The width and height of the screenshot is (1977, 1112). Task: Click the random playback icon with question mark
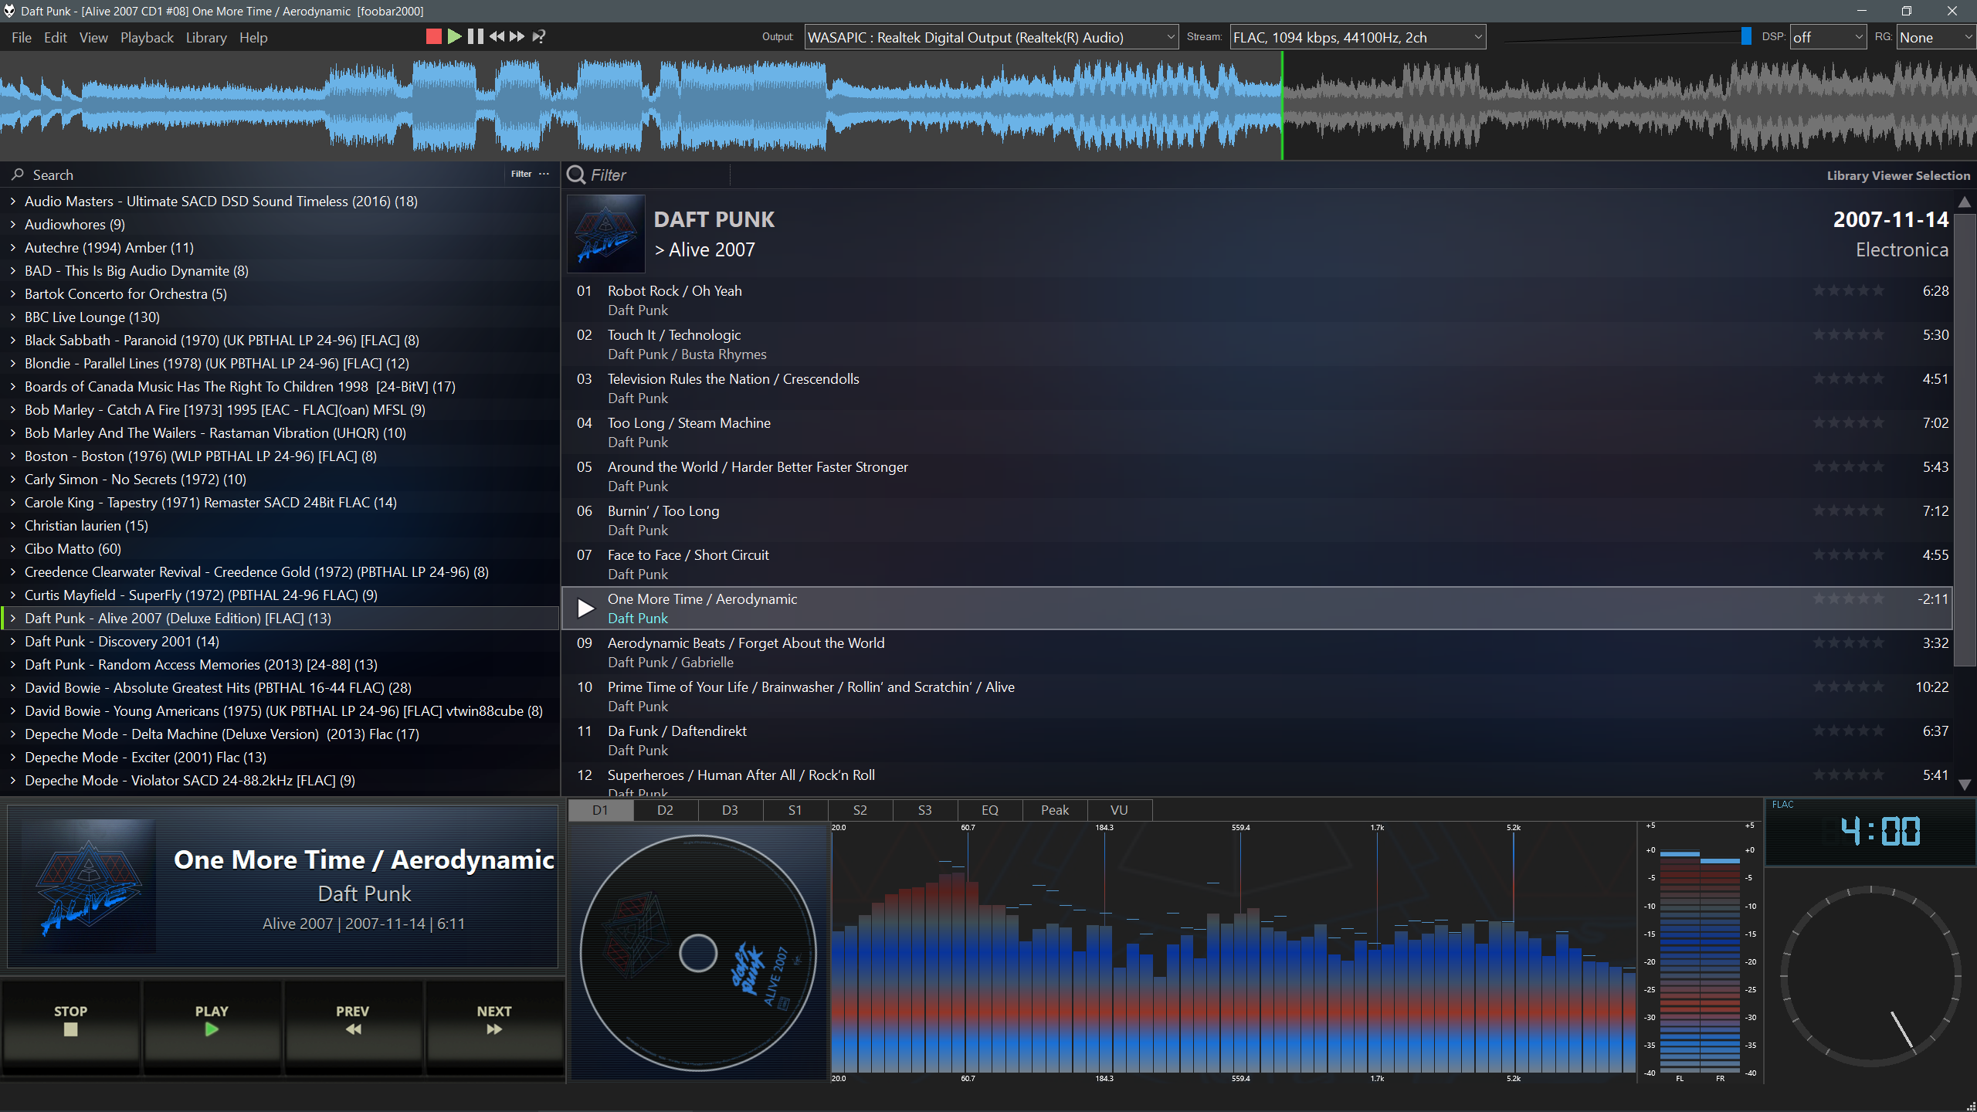coord(539,36)
